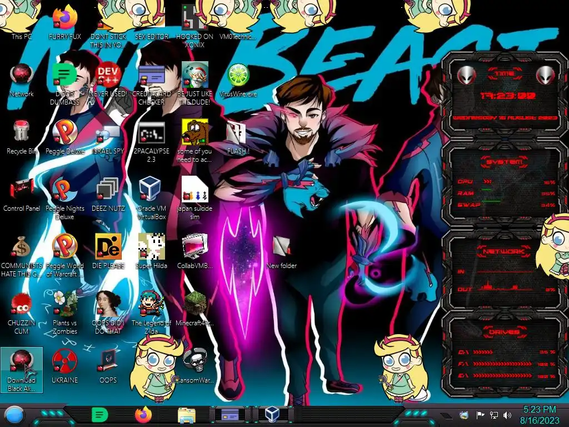Open the dollar-bag COMMUNISTS HATE THIS G... icon
The image size is (569, 427).
[22, 256]
